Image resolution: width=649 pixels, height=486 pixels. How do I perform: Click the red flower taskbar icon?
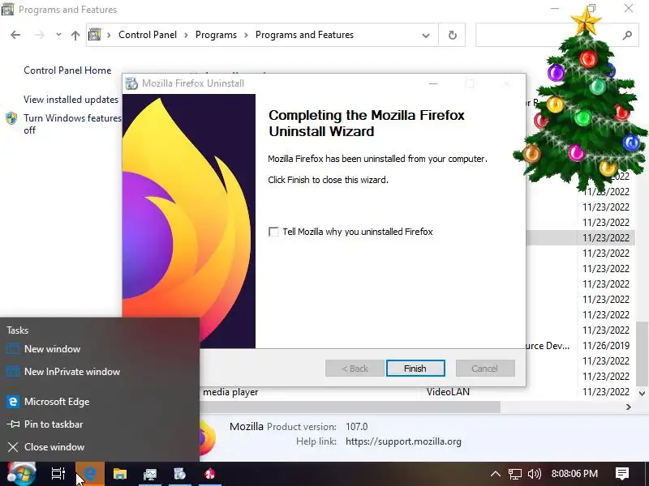(210, 474)
